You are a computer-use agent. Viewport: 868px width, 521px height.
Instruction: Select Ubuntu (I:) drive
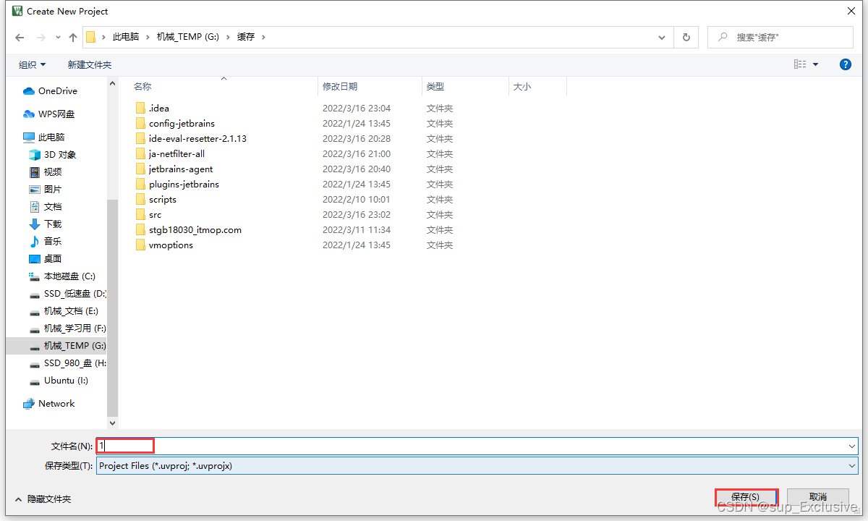click(58, 380)
